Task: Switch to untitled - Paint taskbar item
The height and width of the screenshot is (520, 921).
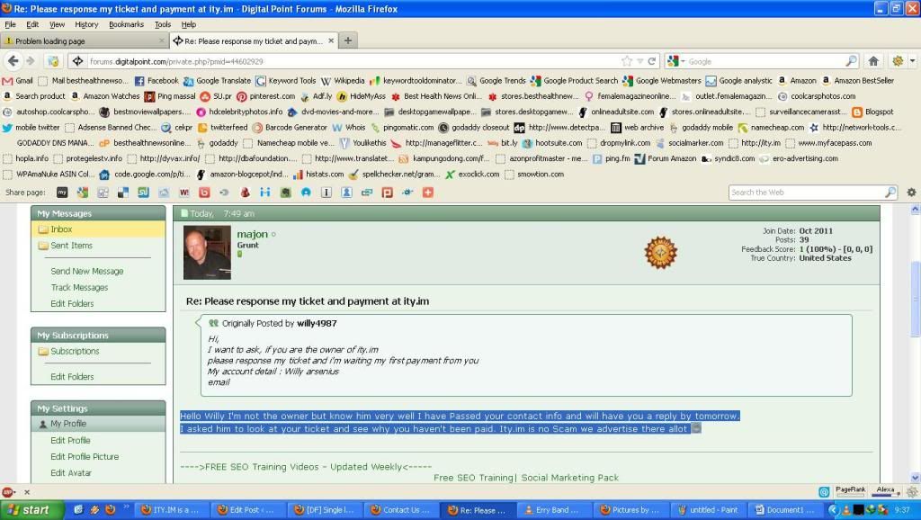Action: (707, 510)
